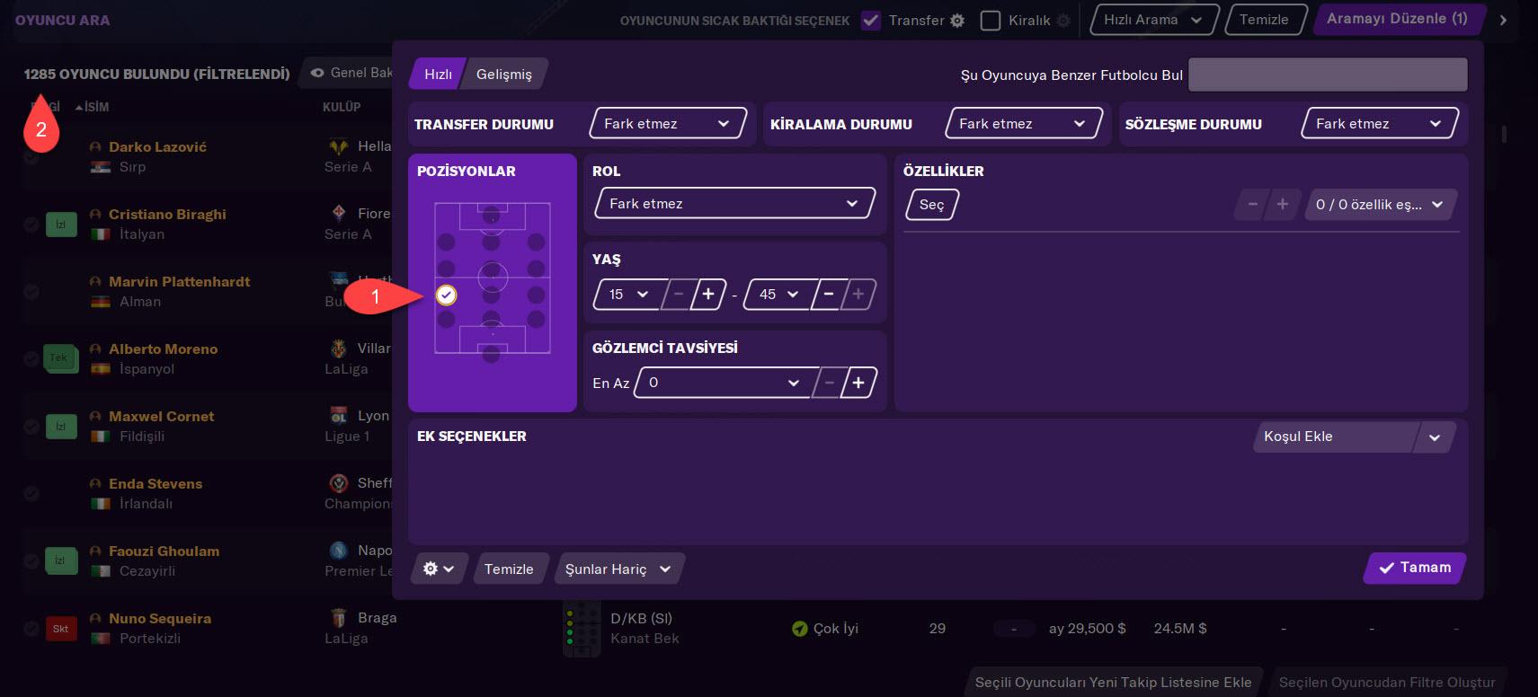This screenshot has width=1538, height=697.
Task: Uncheck the Transfer checkbox
Action: click(x=870, y=21)
